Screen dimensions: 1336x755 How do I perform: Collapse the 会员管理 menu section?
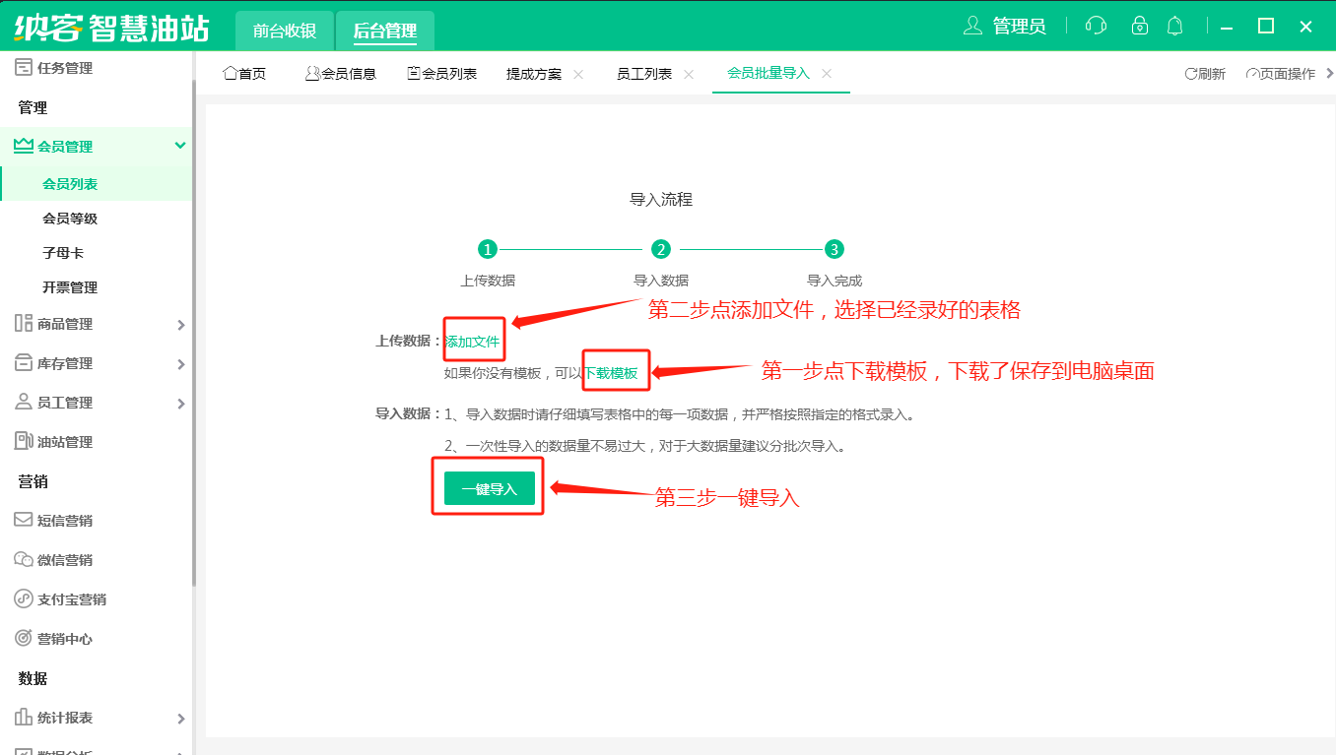[x=179, y=146]
